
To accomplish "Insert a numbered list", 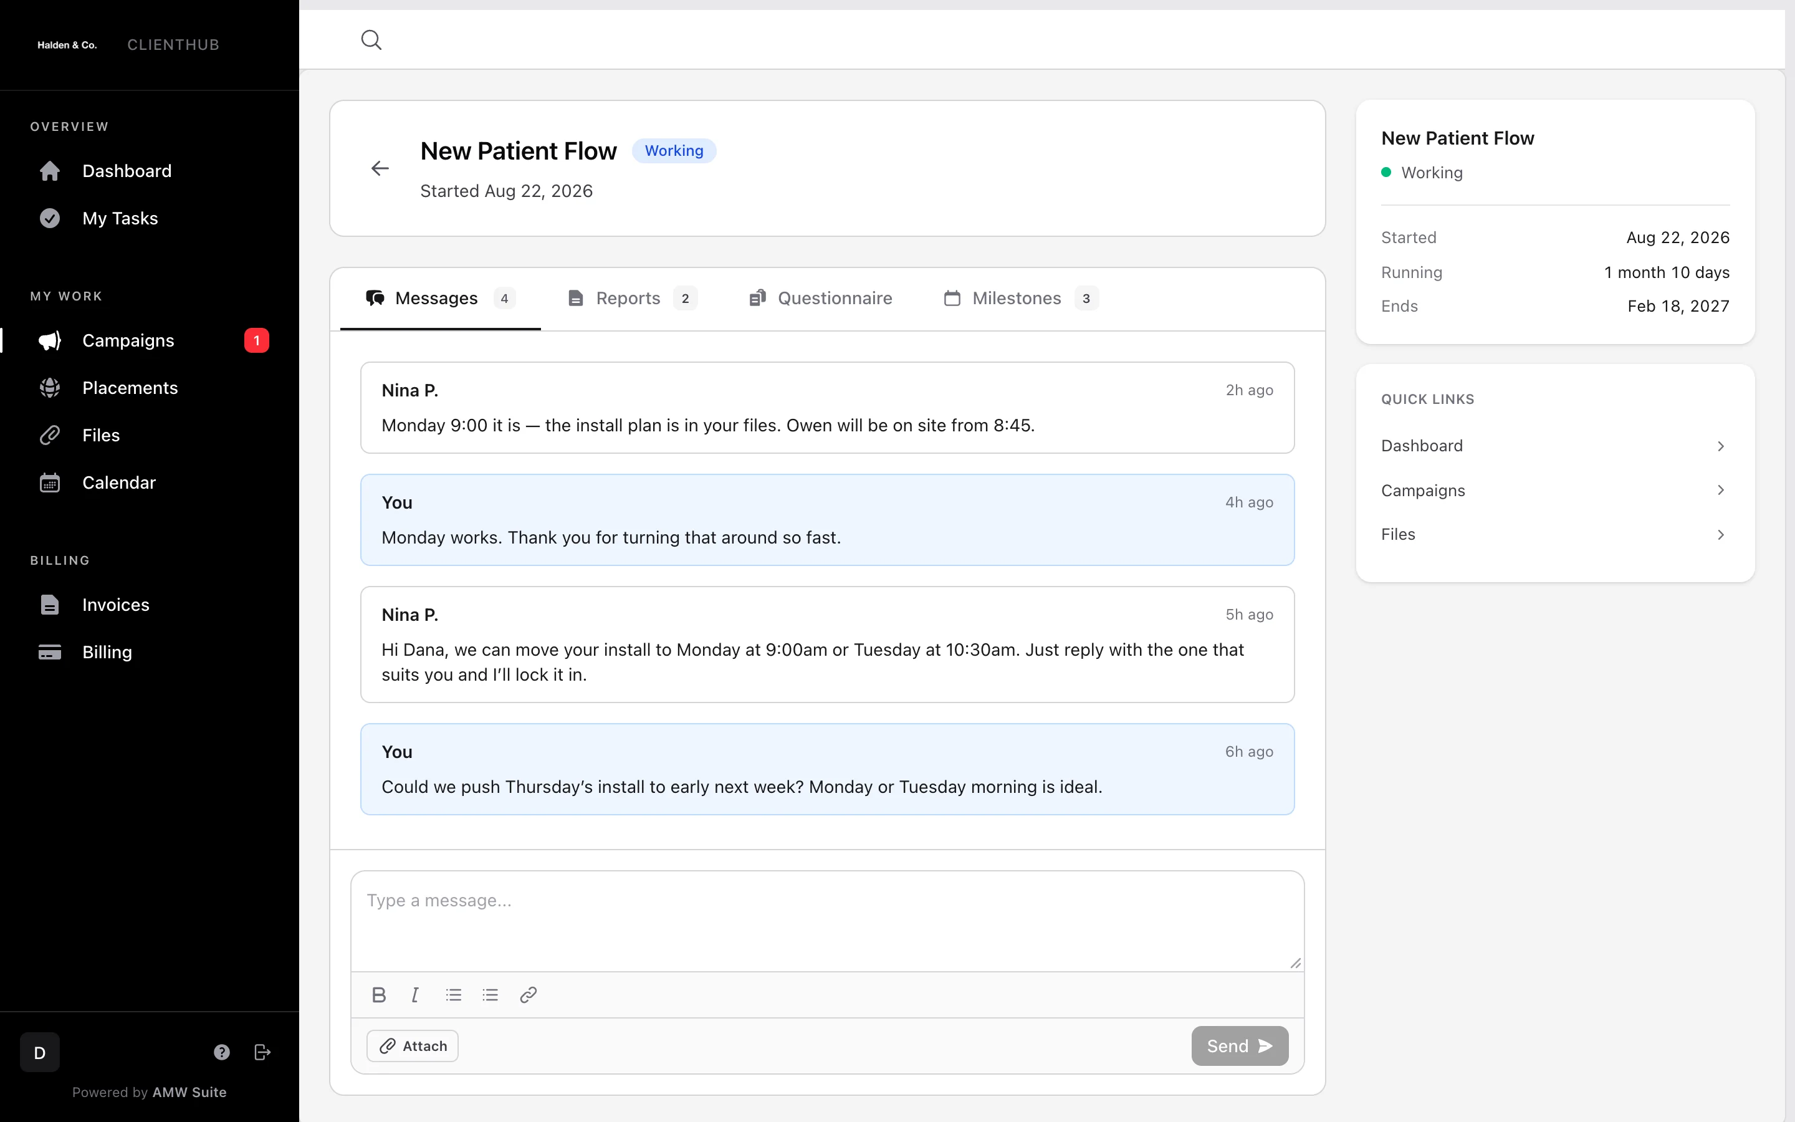I will click(x=491, y=995).
